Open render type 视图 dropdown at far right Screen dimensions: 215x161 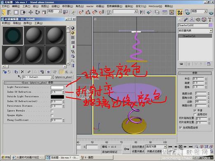(206, 11)
